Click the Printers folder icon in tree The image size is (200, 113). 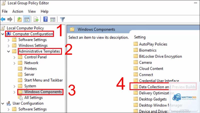(20, 69)
